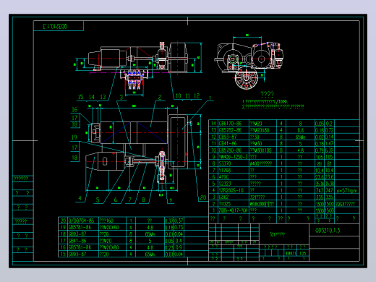Click balloon number 4 below plan view
Viewport: 376px width, 282px height.
80,199
